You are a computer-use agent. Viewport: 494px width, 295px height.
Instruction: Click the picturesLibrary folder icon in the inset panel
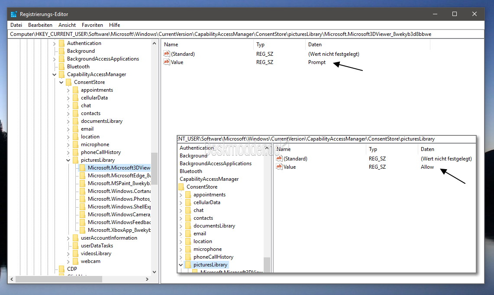tap(188, 265)
